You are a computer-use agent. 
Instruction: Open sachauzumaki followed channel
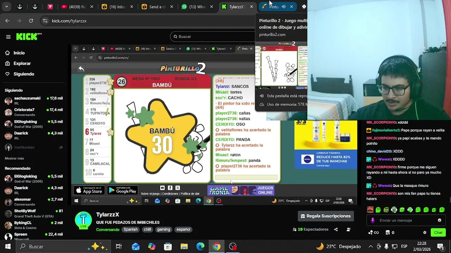pyautogui.click(x=33, y=100)
